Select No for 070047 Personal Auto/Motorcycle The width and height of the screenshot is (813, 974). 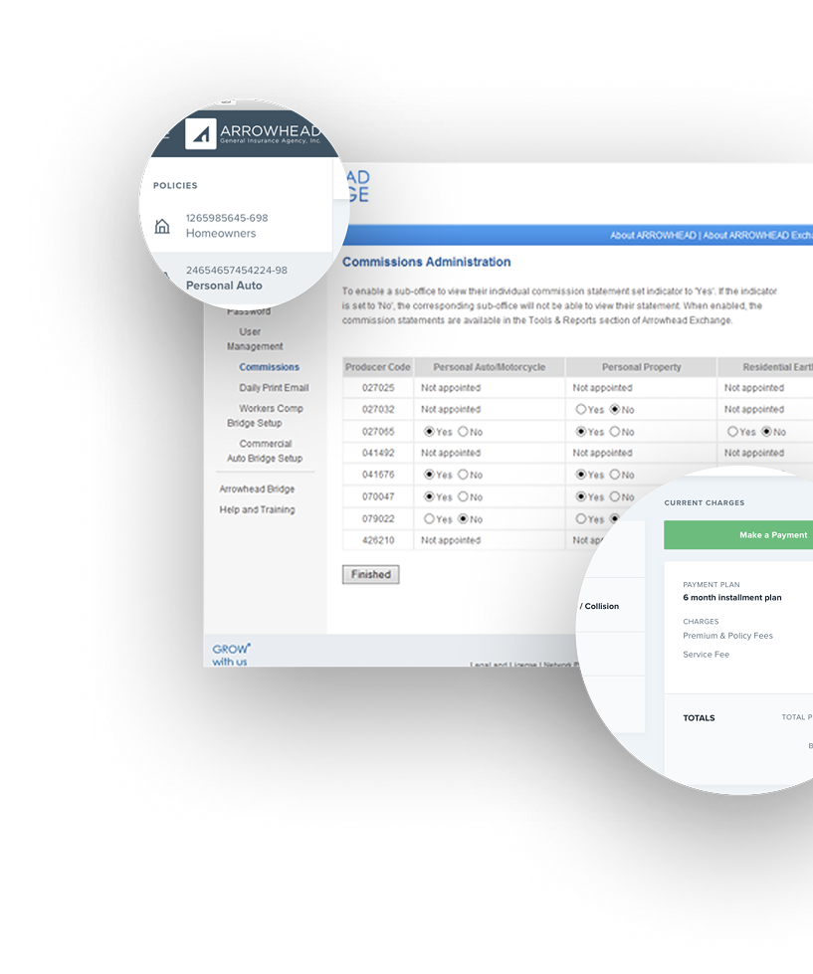coord(463,496)
